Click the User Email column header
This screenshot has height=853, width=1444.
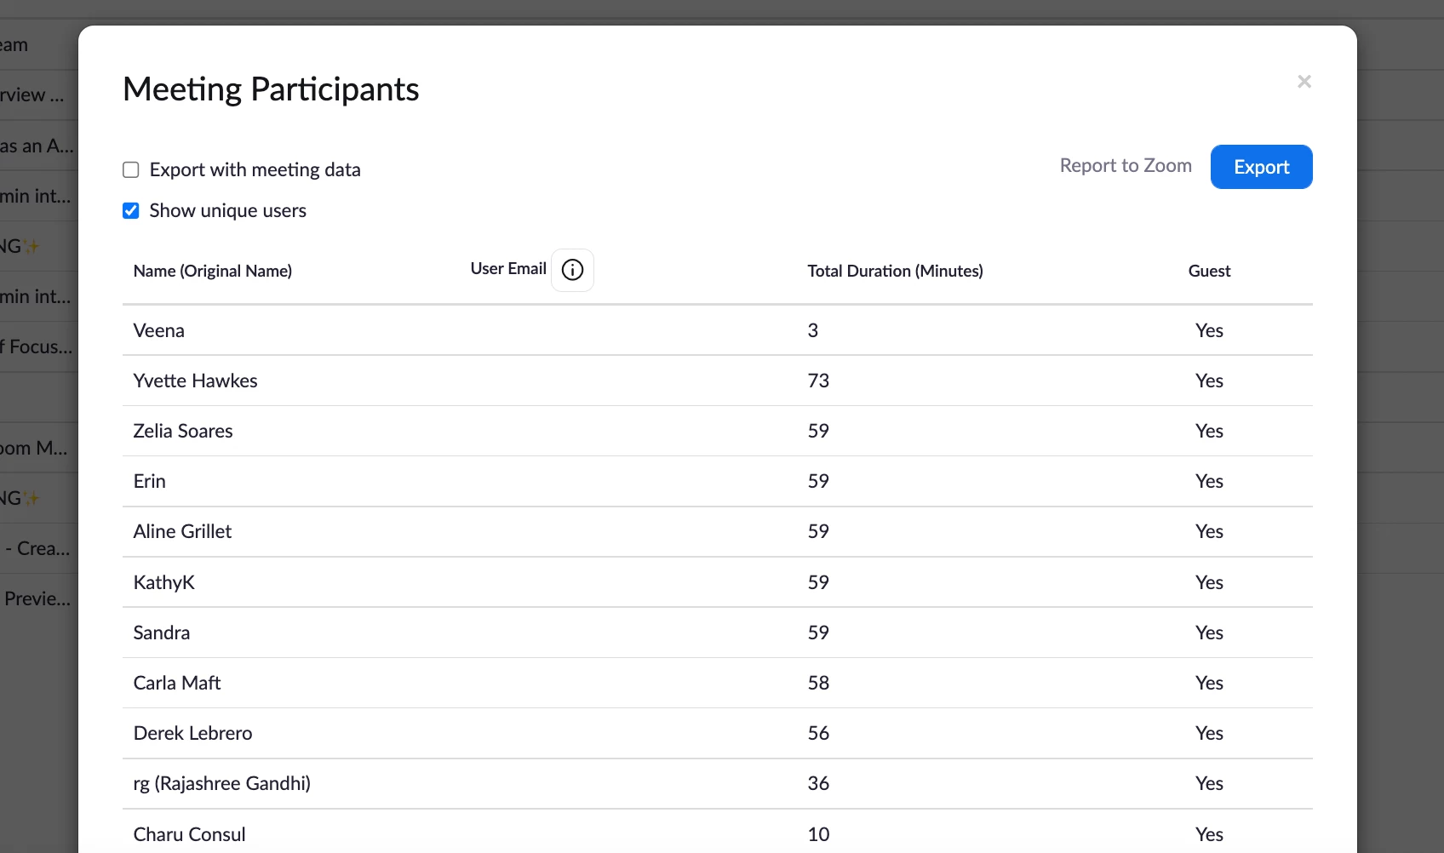(508, 269)
